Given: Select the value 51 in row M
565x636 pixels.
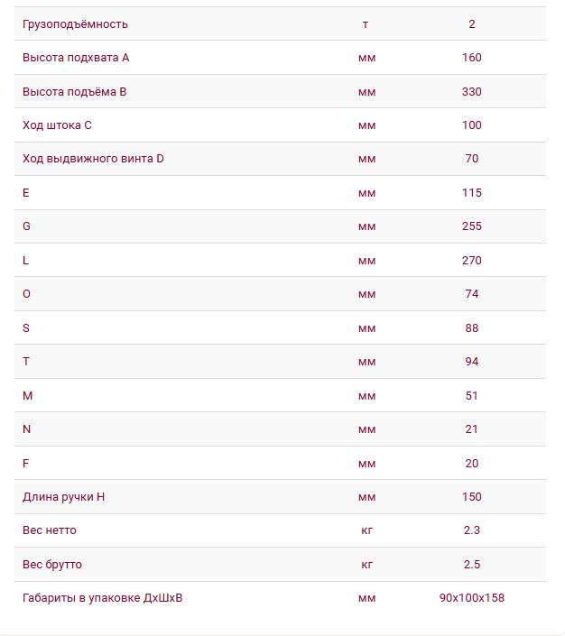Looking at the screenshot, I should [x=472, y=396].
